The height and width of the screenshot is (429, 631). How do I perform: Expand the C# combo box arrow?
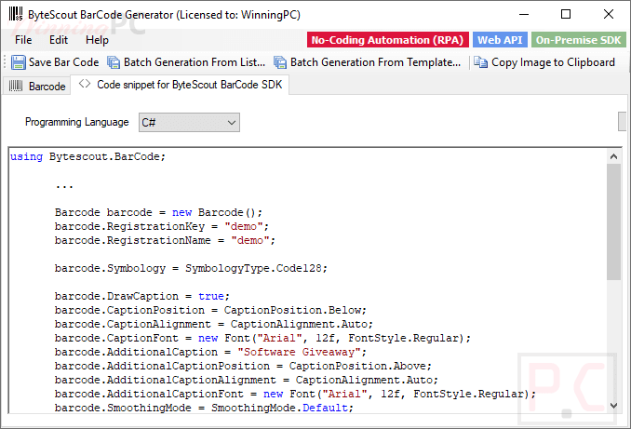[232, 122]
